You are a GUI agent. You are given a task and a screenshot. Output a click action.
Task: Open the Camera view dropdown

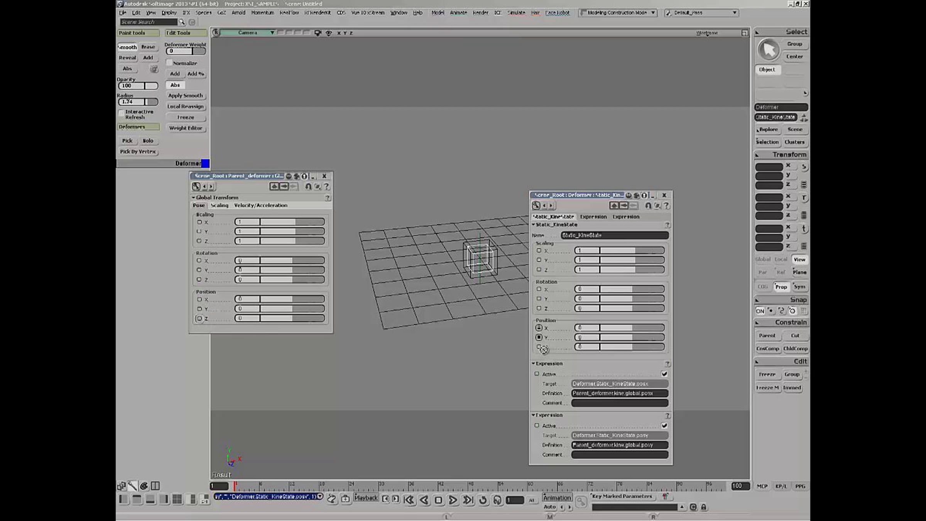(x=272, y=33)
